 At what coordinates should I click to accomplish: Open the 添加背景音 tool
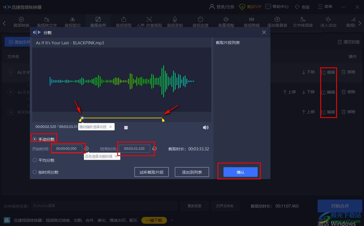277,22
